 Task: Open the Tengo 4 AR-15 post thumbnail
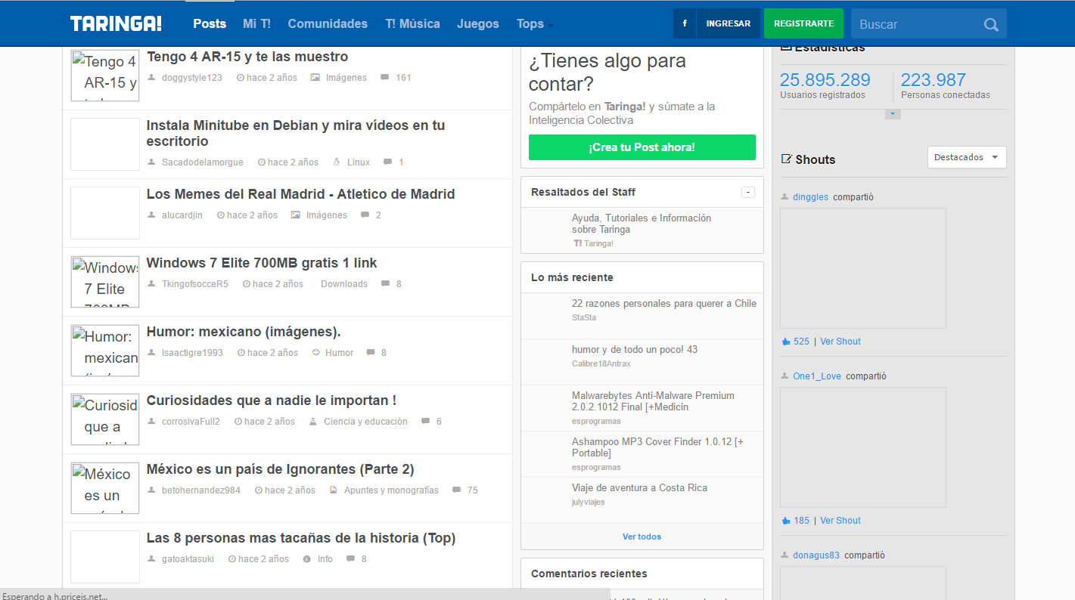tap(105, 76)
